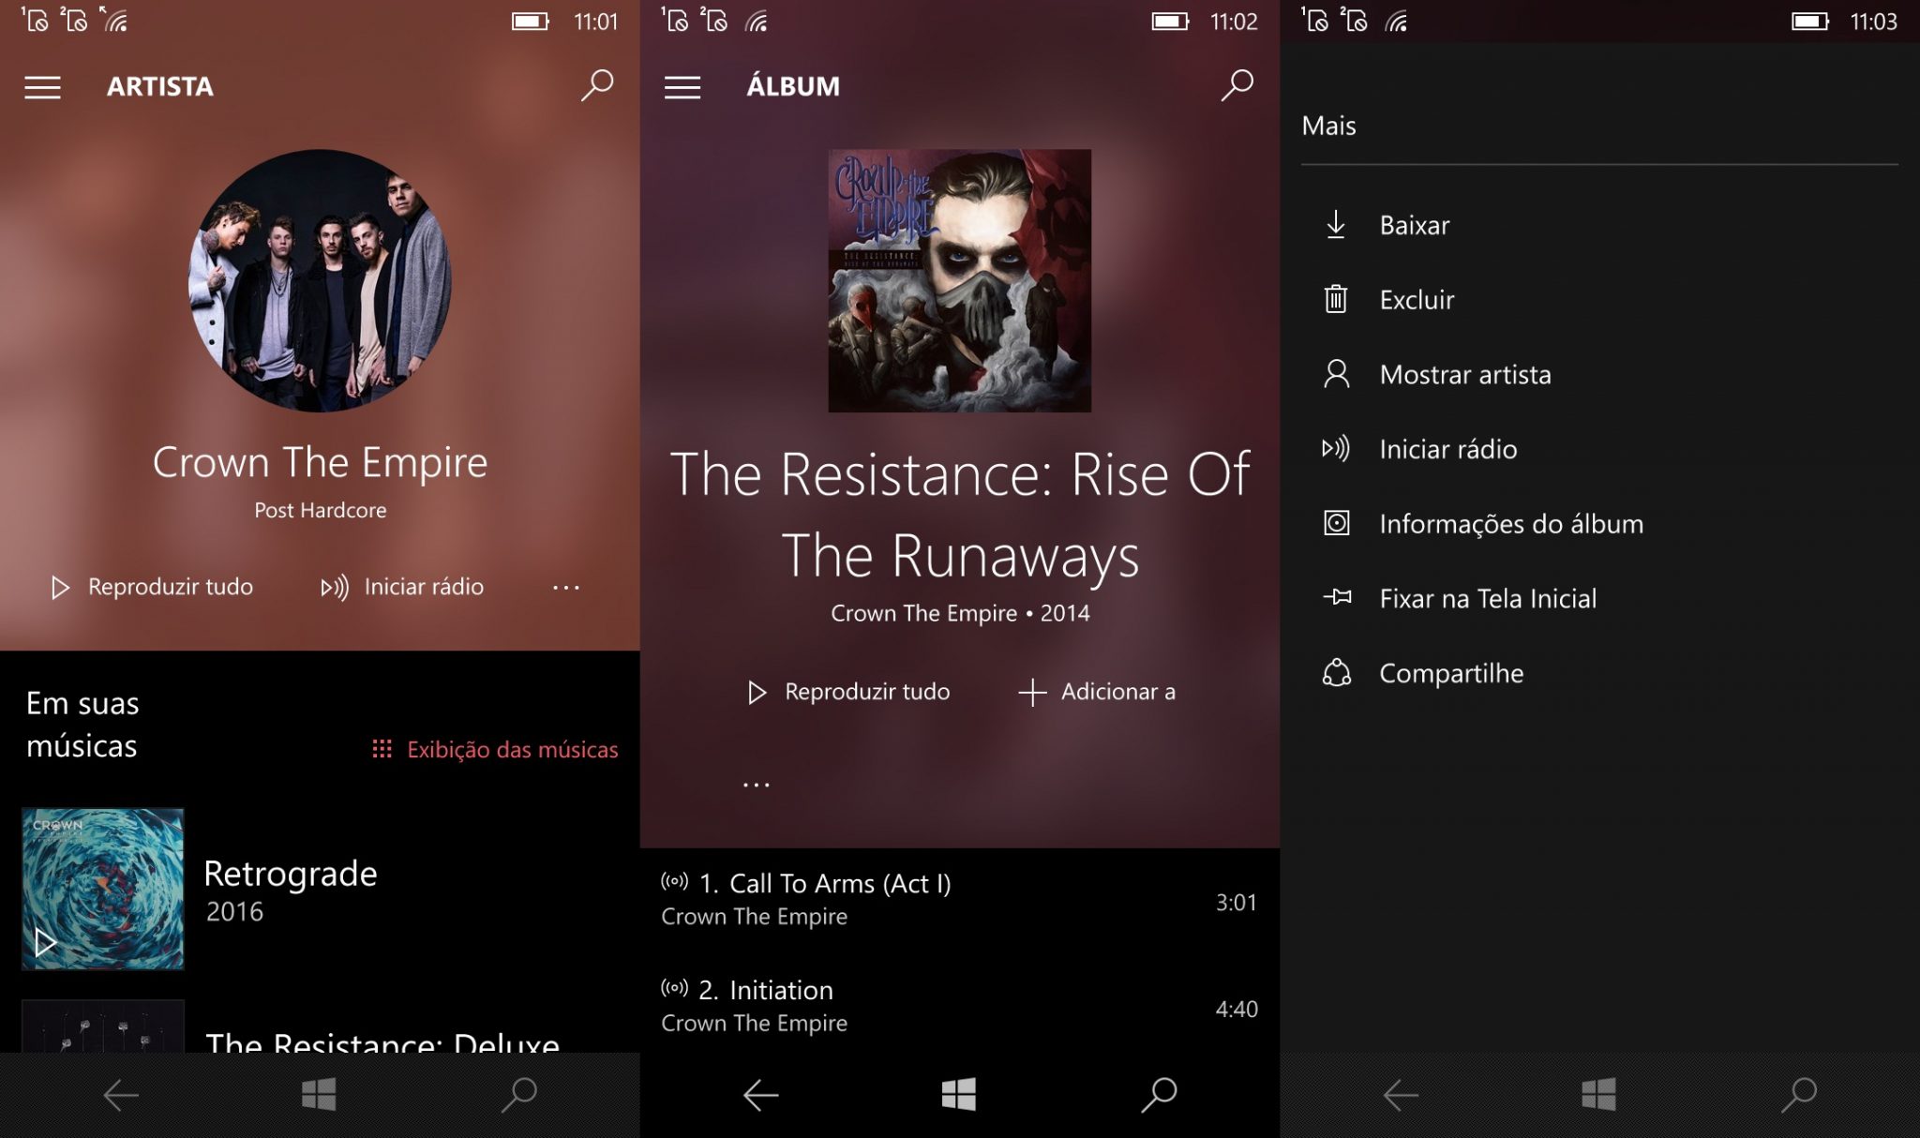This screenshot has height=1138, width=1920.
Task: Click radio waves icon on artist page
Action: pos(335,588)
